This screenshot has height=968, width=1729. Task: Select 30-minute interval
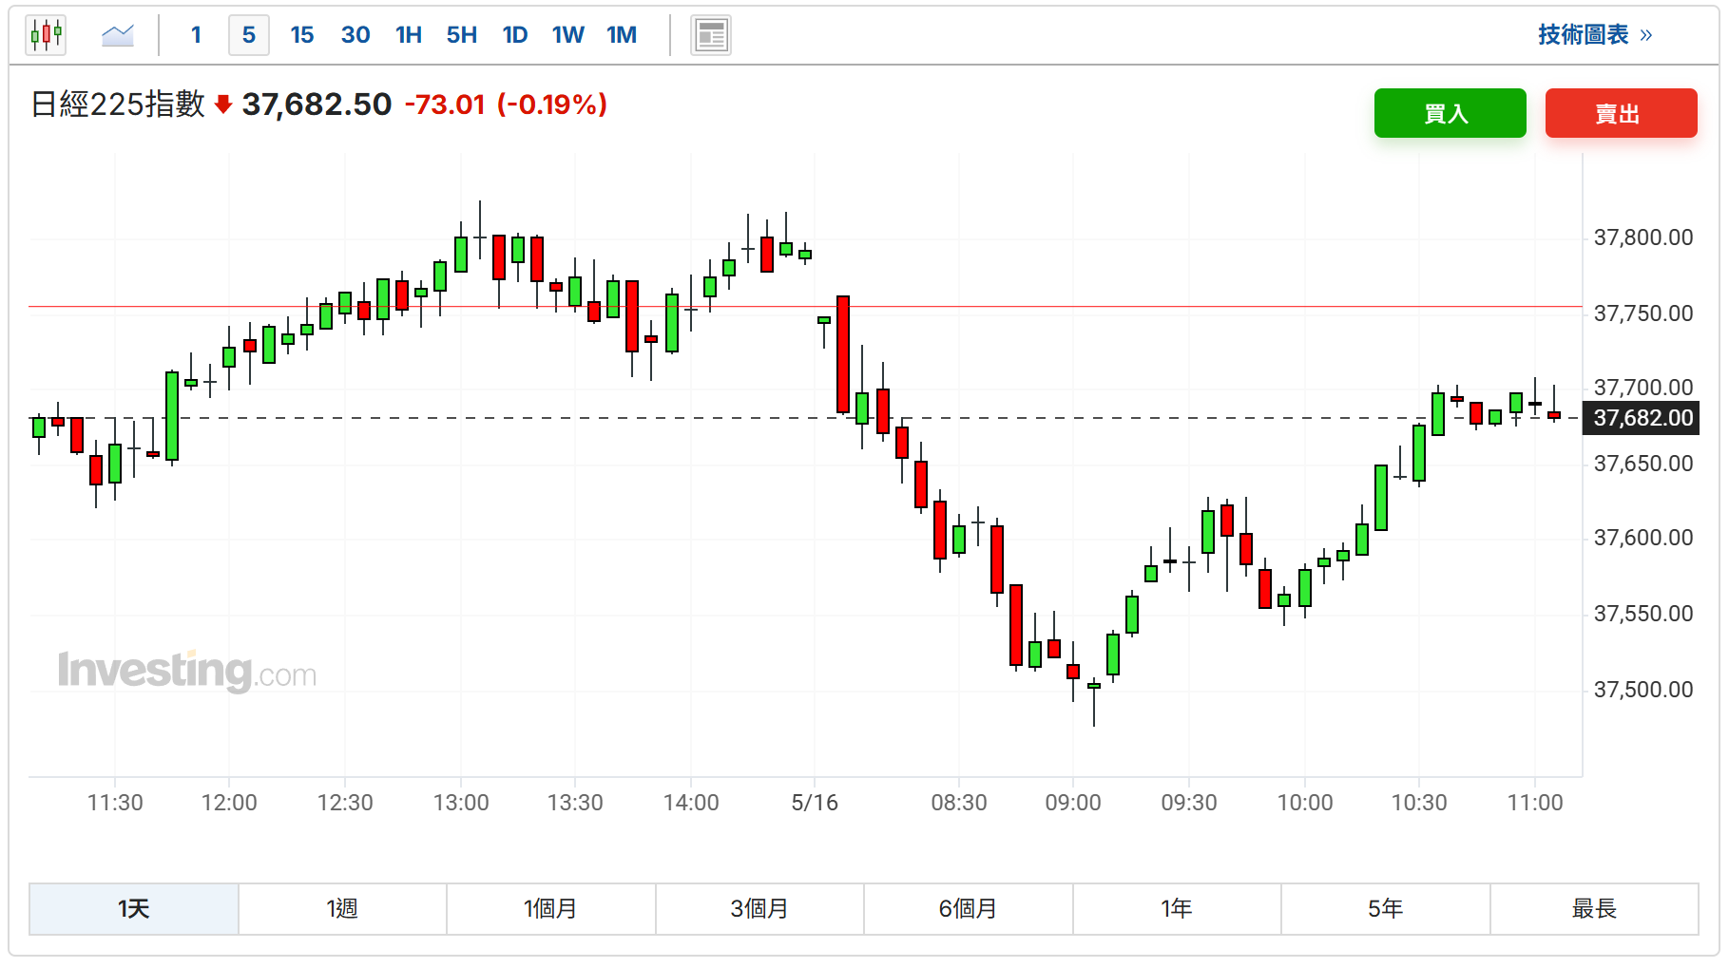355,35
